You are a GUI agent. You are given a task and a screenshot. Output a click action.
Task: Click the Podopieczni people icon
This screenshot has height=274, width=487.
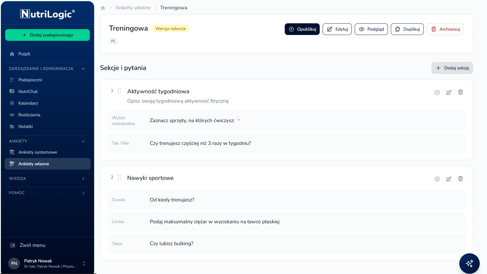tap(12, 80)
